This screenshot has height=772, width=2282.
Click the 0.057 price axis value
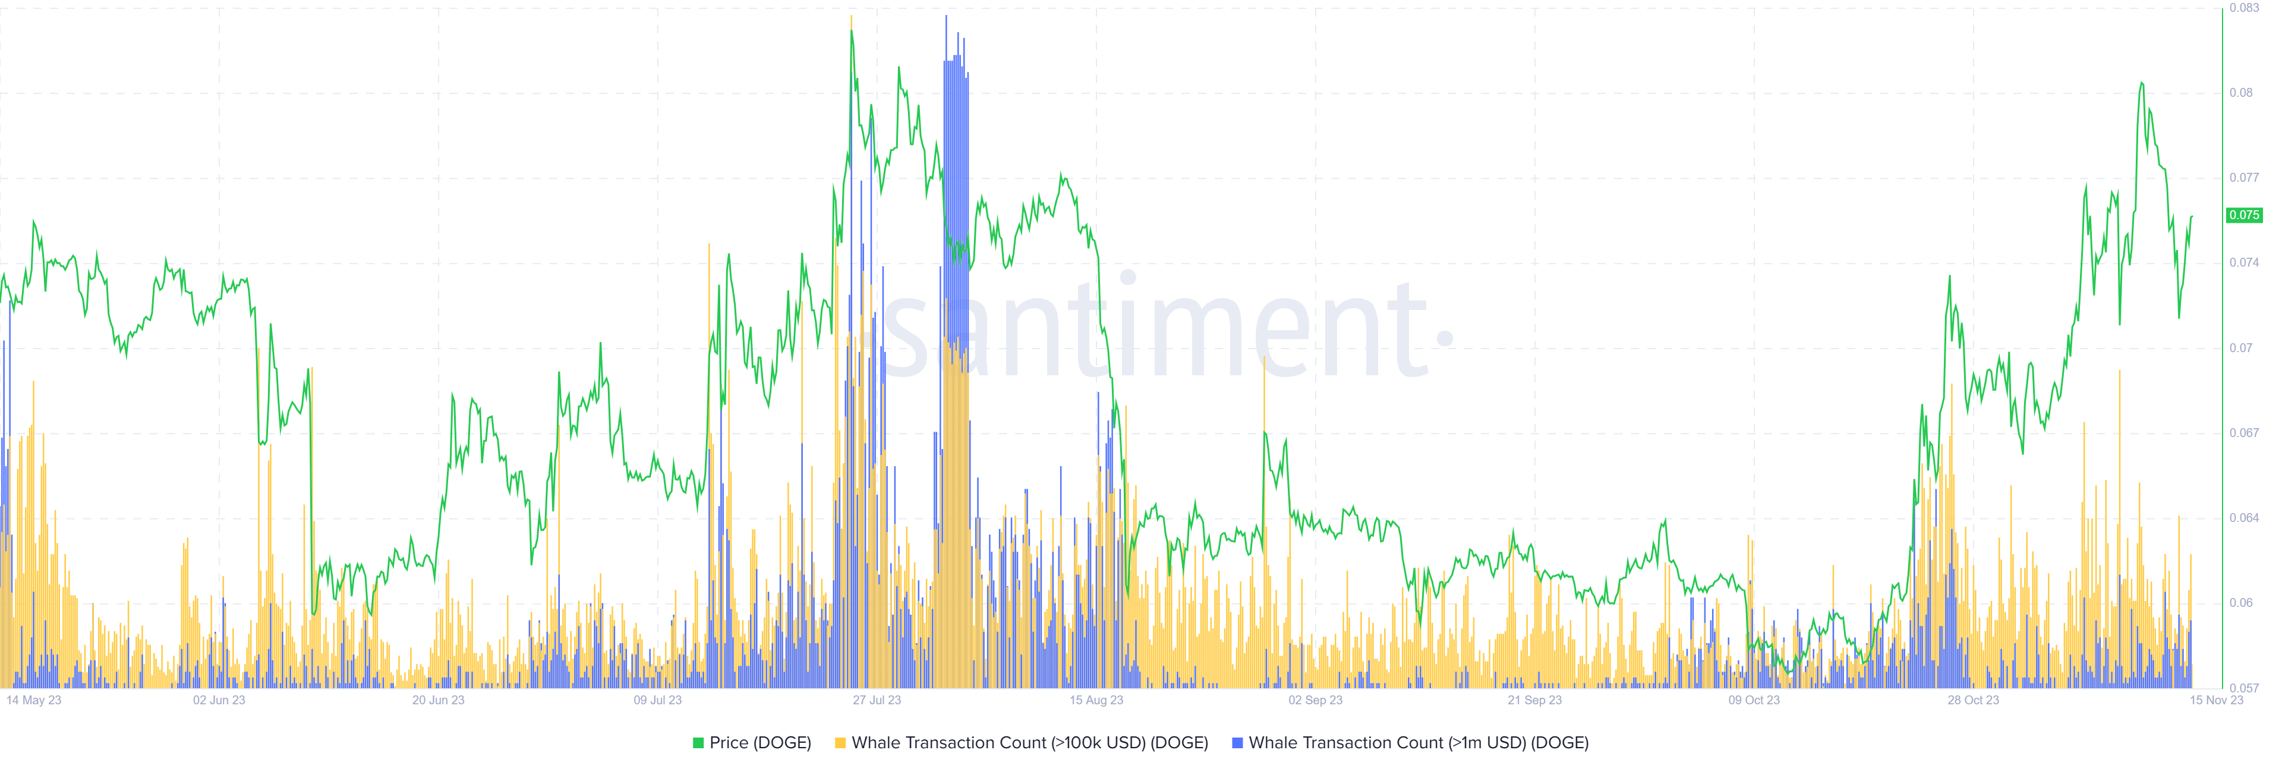point(2244,688)
